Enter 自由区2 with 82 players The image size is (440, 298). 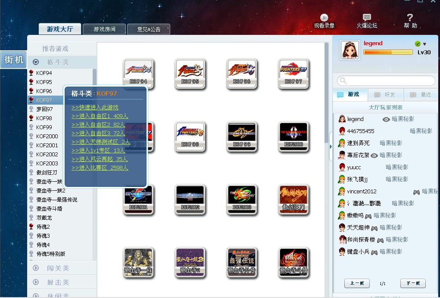[x=98, y=125]
